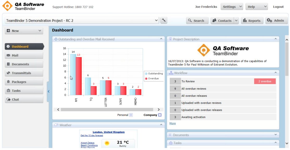Open the Settings menu
The height and width of the screenshot is (150, 290).
point(232,6)
